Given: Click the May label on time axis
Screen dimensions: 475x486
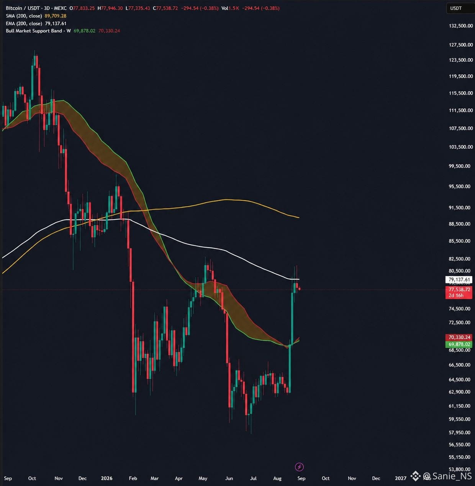Looking at the screenshot, I should click(203, 478).
